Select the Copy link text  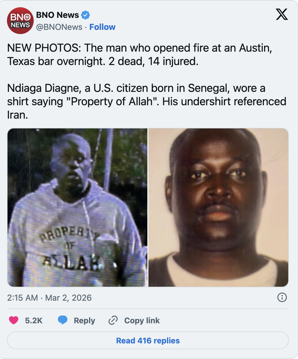tap(142, 320)
